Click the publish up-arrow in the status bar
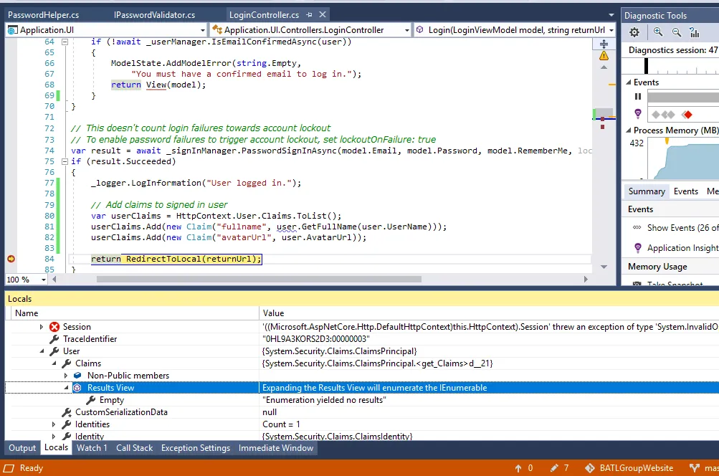This screenshot has width=719, height=476. tap(518, 467)
